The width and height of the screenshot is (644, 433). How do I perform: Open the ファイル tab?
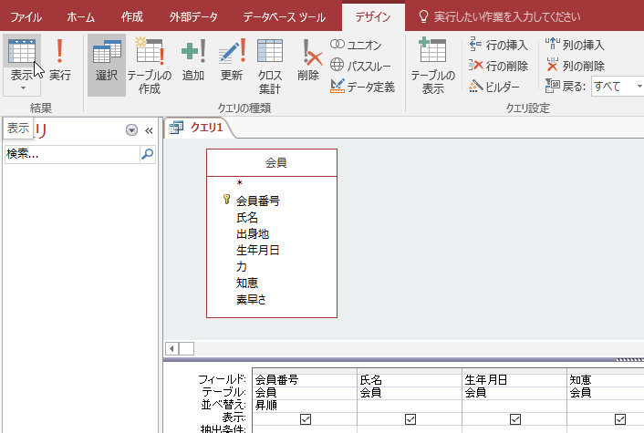click(x=26, y=16)
